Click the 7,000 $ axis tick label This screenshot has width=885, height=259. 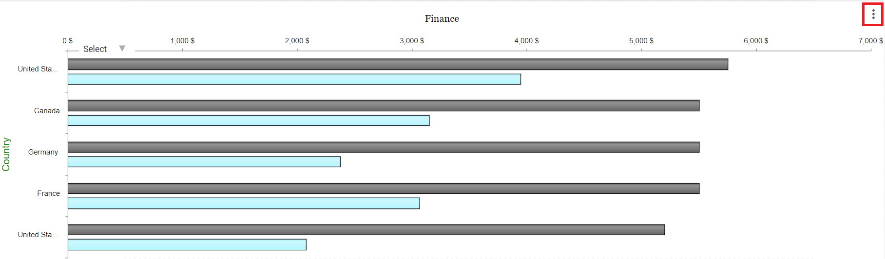tap(870, 41)
